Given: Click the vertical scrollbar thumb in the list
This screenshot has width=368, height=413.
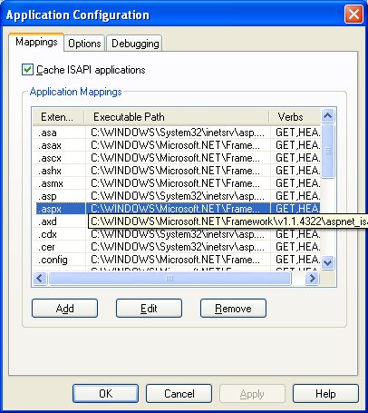Looking at the screenshot, I should [x=328, y=151].
